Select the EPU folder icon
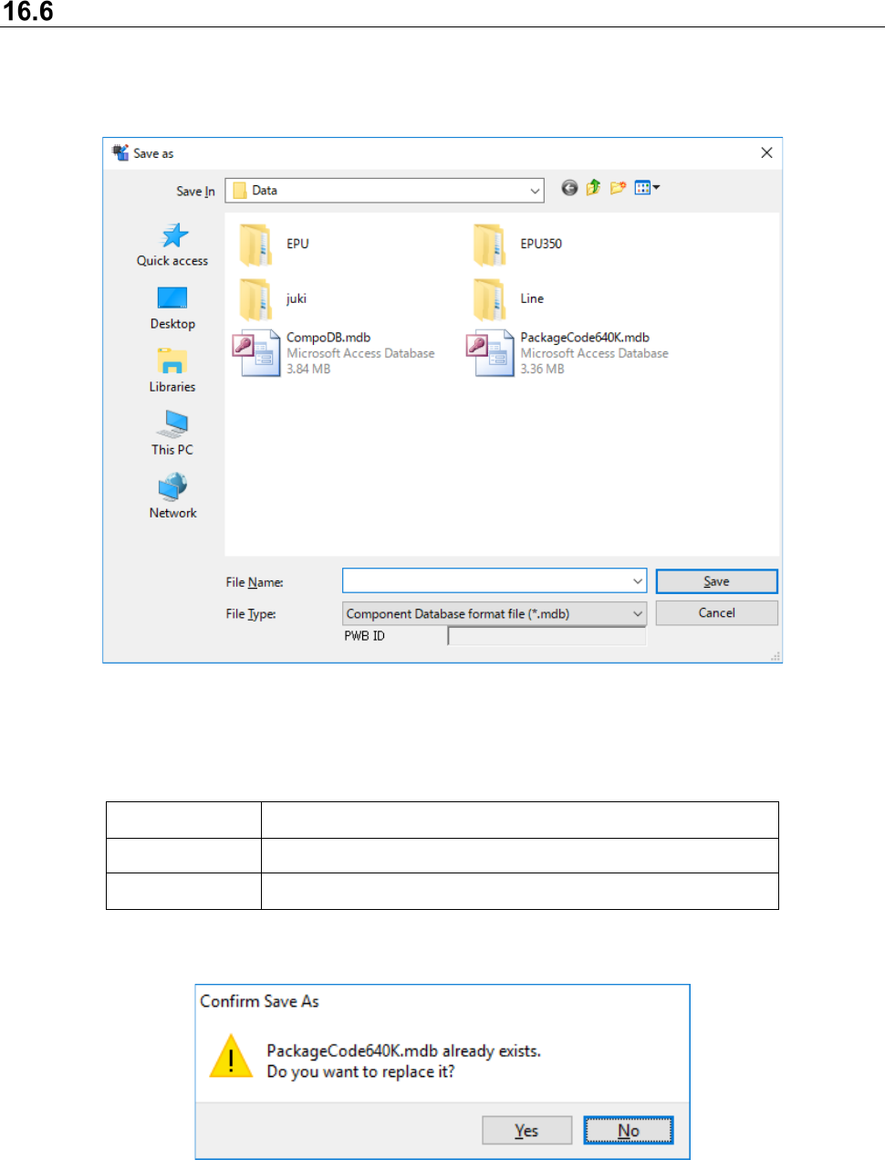This screenshot has width=885, height=1160. coord(255,245)
